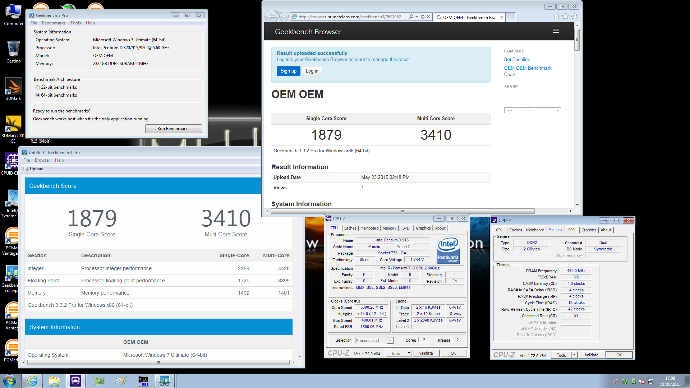Click the Tools button in right CPU-Z
The width and height of the screenshot is (690, 388).
click(x=561, y=355)
